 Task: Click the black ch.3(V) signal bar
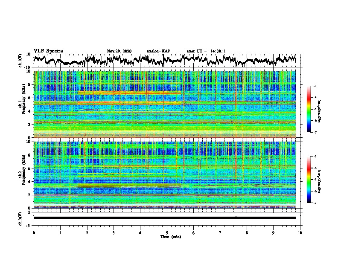point(164,218)
